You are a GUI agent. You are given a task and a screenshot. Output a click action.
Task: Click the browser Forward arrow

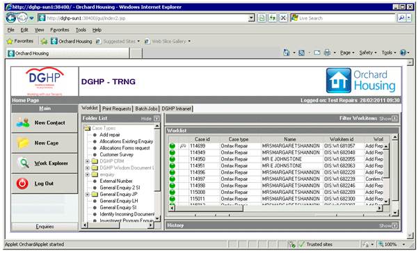point(22,18)
